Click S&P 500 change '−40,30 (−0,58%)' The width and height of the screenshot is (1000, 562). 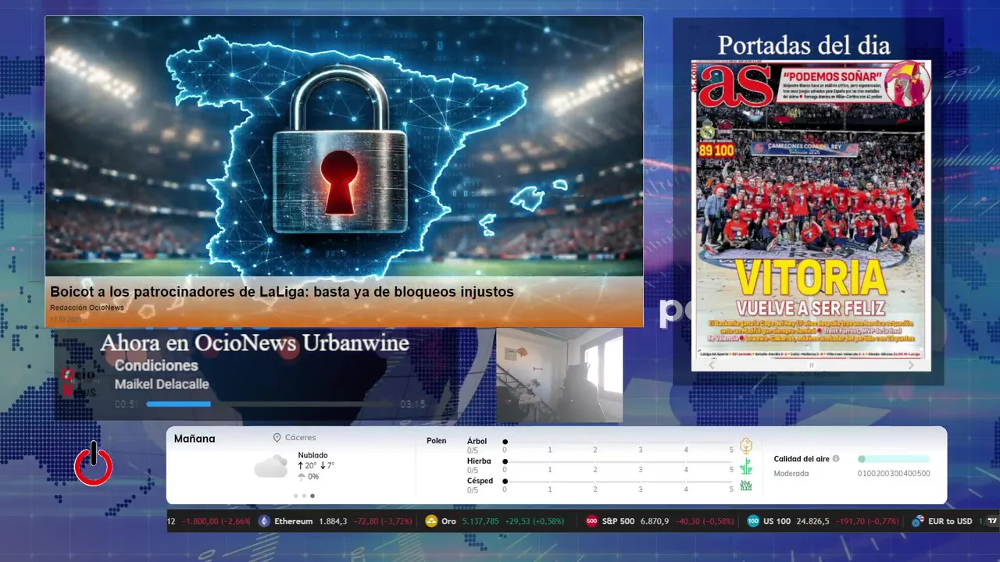(x=705, y=521)
